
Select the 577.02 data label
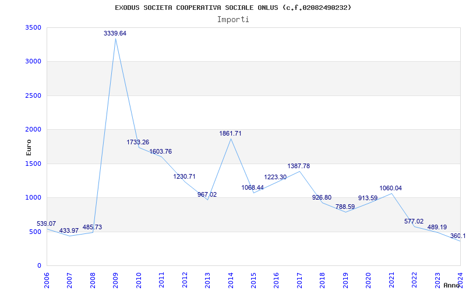(414, 222)
